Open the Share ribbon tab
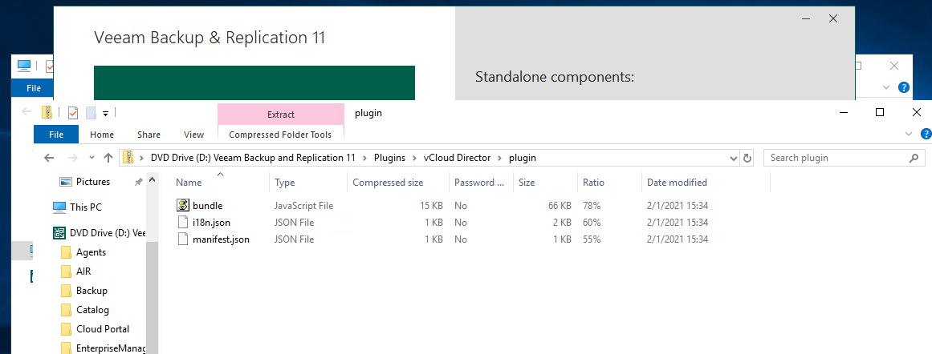The image size is (932, 354). click(x=149, y=135)
